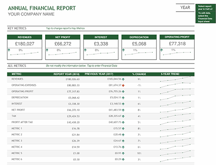Click the £61,483.59 previous net profit cell
216x165 pixels.
coord(115,110)
